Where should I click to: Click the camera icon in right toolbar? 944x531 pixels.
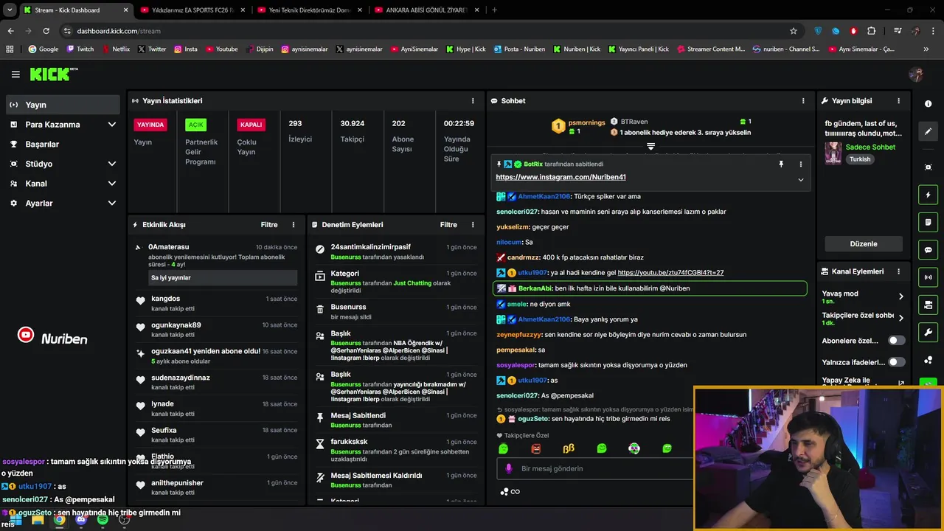point(928,305)
